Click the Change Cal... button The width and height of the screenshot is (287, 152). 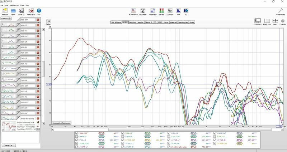tap(9, 146)
